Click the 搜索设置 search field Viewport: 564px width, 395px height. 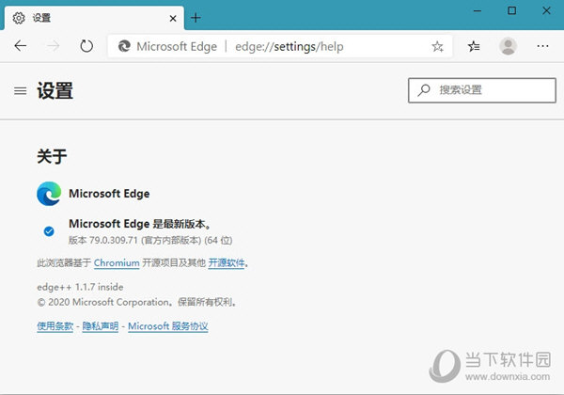[482, 90]
